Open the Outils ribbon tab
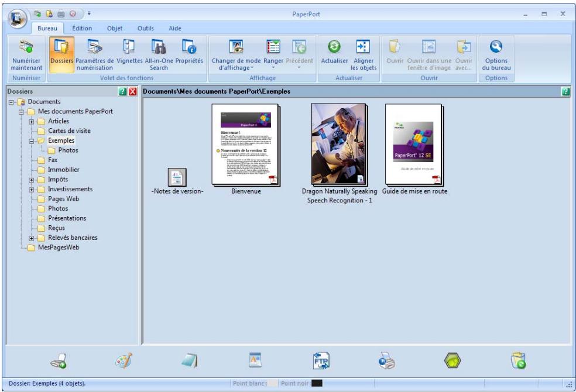 pyautogui.click(x=146, y=28)
